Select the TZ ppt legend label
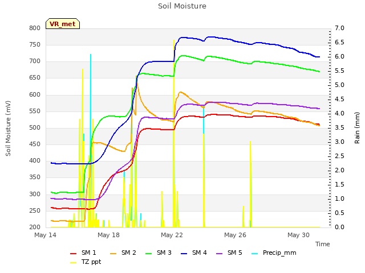 [x=91, y=262]
